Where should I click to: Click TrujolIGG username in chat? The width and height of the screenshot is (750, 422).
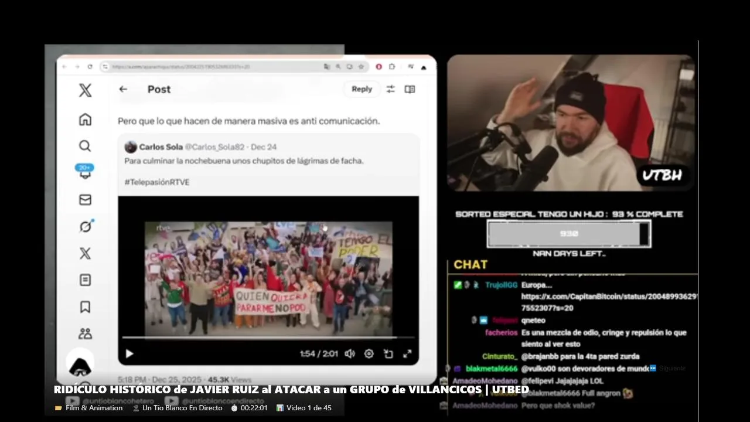pos(501,285)
